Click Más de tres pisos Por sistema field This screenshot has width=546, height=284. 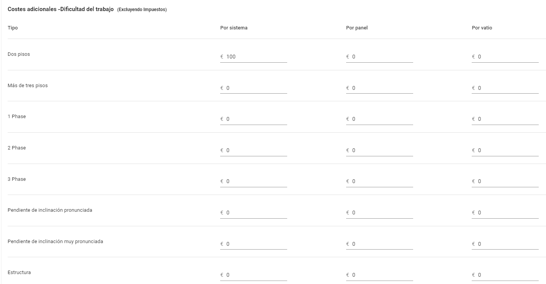(x=253, y=88)
